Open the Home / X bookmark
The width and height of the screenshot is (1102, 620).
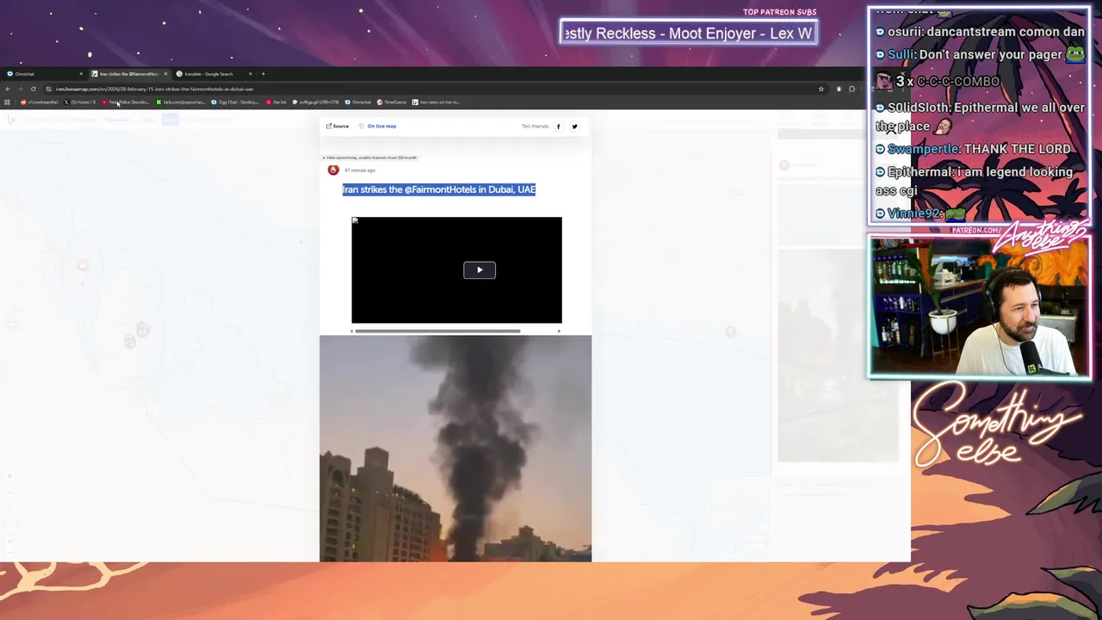[x=79, y=102]
